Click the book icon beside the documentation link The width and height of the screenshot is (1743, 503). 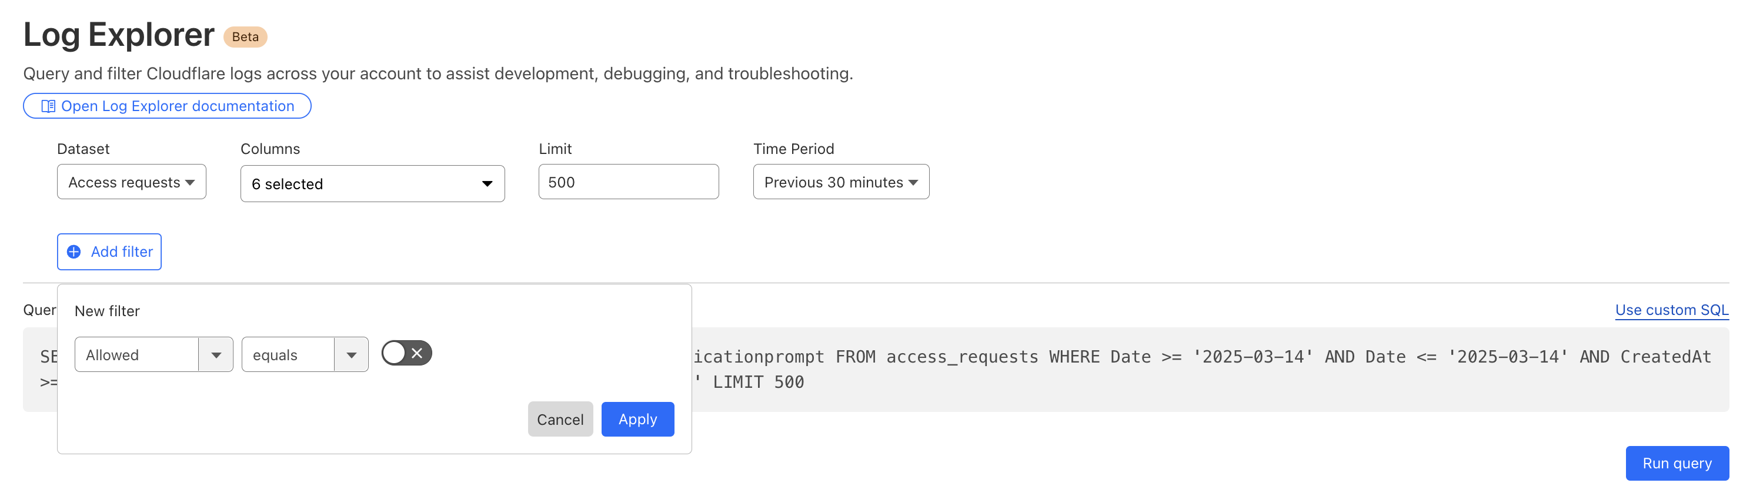click(x=48, y=106)
